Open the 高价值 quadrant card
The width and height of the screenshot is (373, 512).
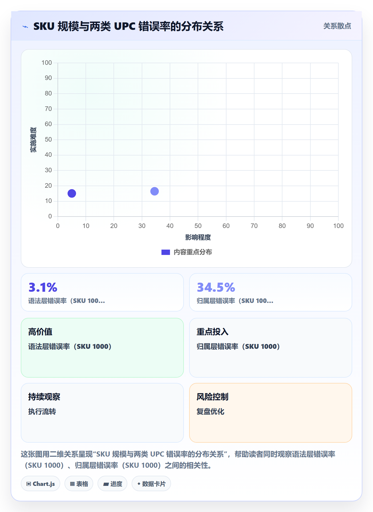[102, 348]
